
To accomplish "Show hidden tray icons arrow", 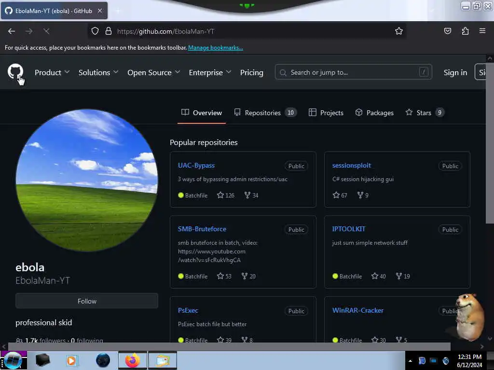I will [410, 361].
